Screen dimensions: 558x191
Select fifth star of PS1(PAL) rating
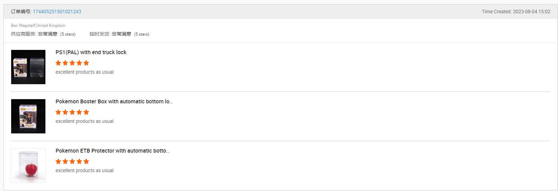point(86,63)
